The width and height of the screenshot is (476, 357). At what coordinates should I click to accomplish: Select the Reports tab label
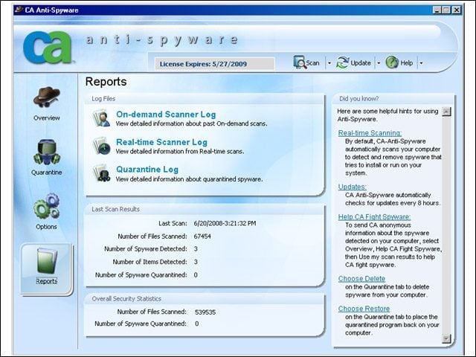tap(46, 281)
